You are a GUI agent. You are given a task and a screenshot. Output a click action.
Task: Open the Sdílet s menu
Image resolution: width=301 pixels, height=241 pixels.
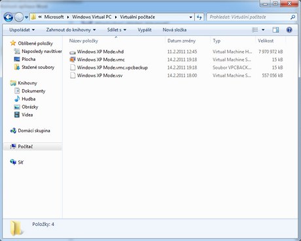(x=116, y=29)
